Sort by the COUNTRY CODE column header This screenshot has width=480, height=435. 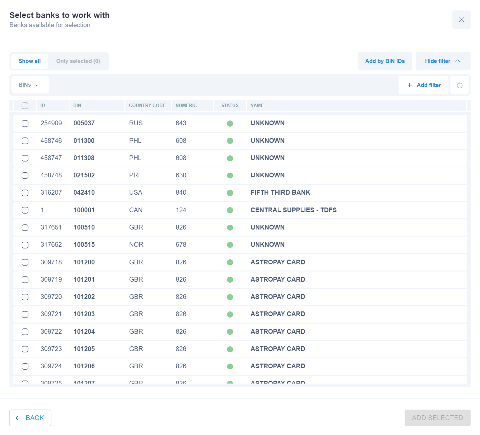(147, 105)
